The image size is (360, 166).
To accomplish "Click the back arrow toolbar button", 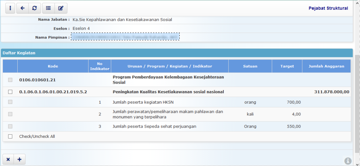I will click(x=22, y=8).
